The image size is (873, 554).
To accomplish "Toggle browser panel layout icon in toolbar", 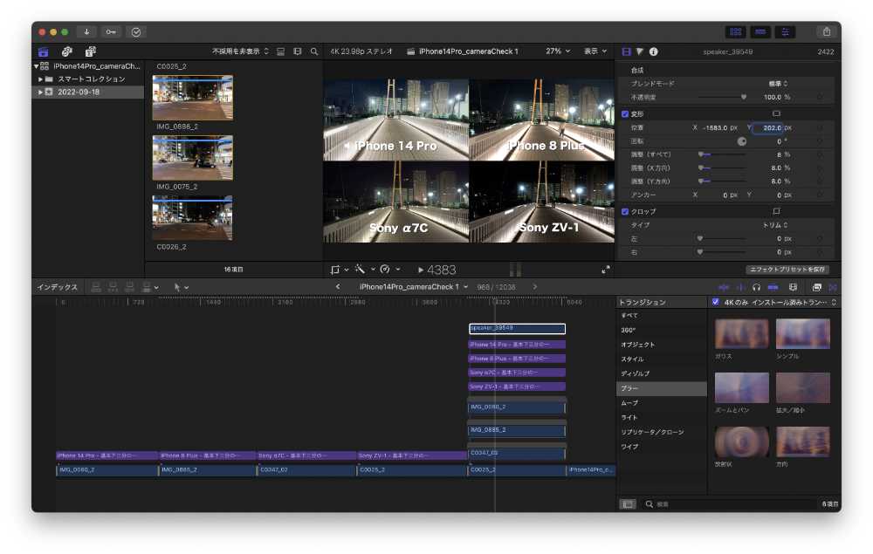I will point(735,32).
